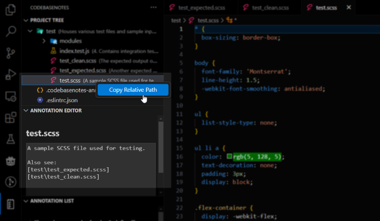Click the annotation editor scrollbar thumb

pyautogui.click(x=161, y=147)
